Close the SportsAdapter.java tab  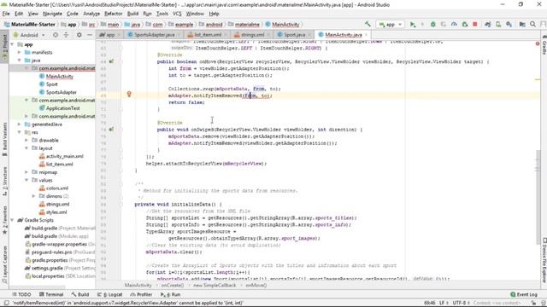tap(179, 35)
